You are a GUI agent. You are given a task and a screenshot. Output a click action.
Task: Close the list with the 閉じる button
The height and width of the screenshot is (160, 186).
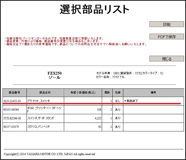[167, 59]
